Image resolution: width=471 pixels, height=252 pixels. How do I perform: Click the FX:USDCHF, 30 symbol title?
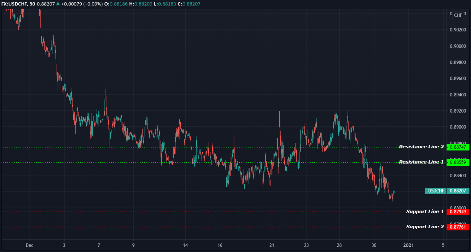pos(18,4)
